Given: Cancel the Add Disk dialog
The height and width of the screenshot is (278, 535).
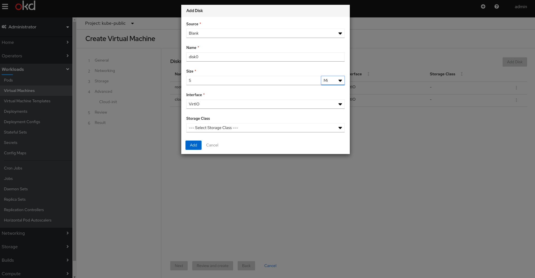Looking at the screenshot, I should [212, 145].
